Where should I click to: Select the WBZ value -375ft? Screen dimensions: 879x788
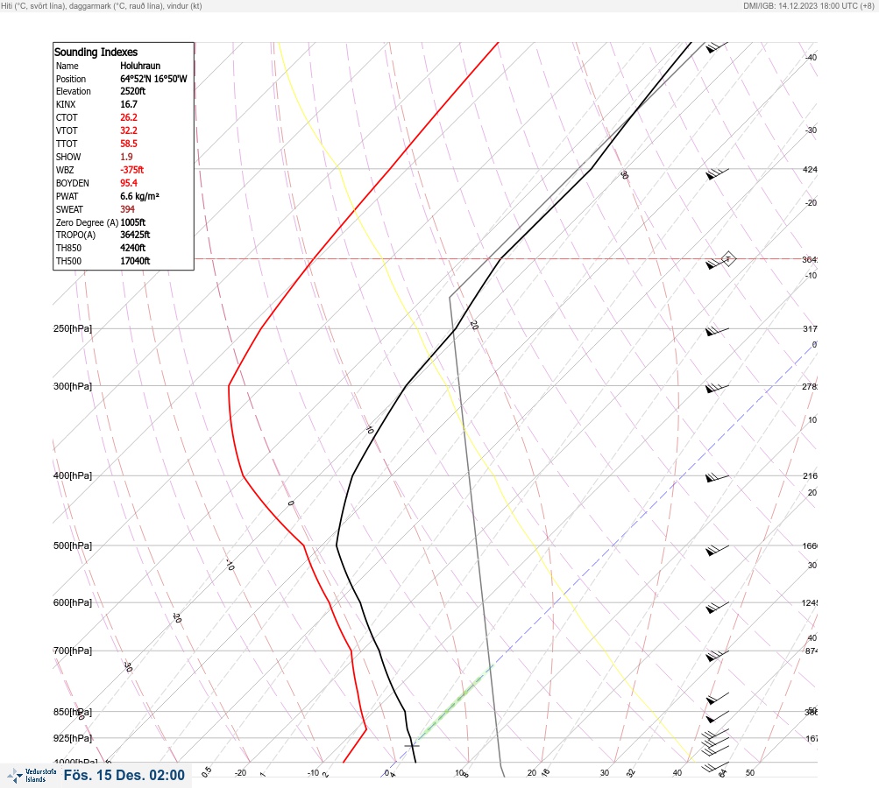[x=131, y=170]
